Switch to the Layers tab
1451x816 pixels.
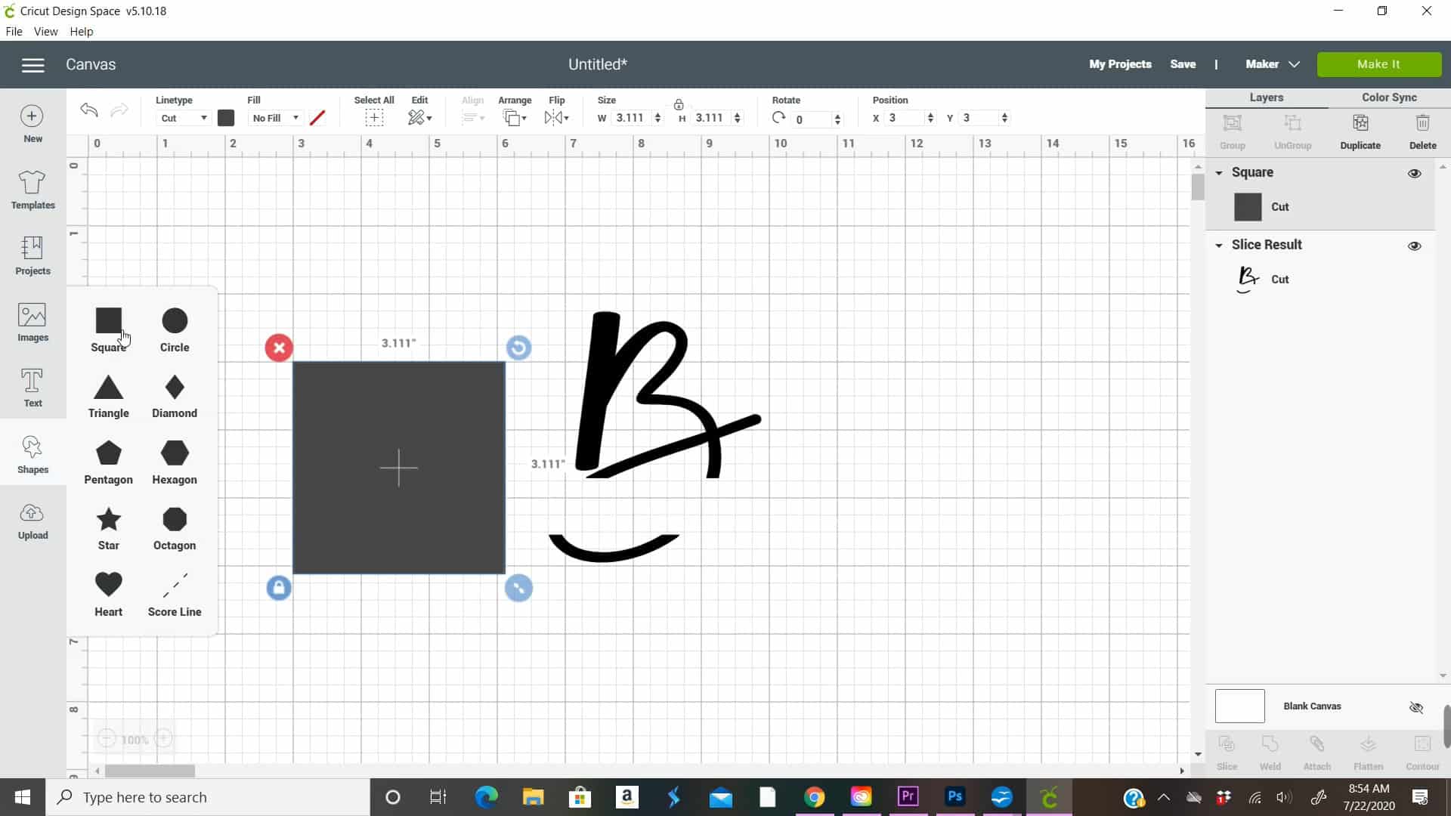coord(1267,97)
